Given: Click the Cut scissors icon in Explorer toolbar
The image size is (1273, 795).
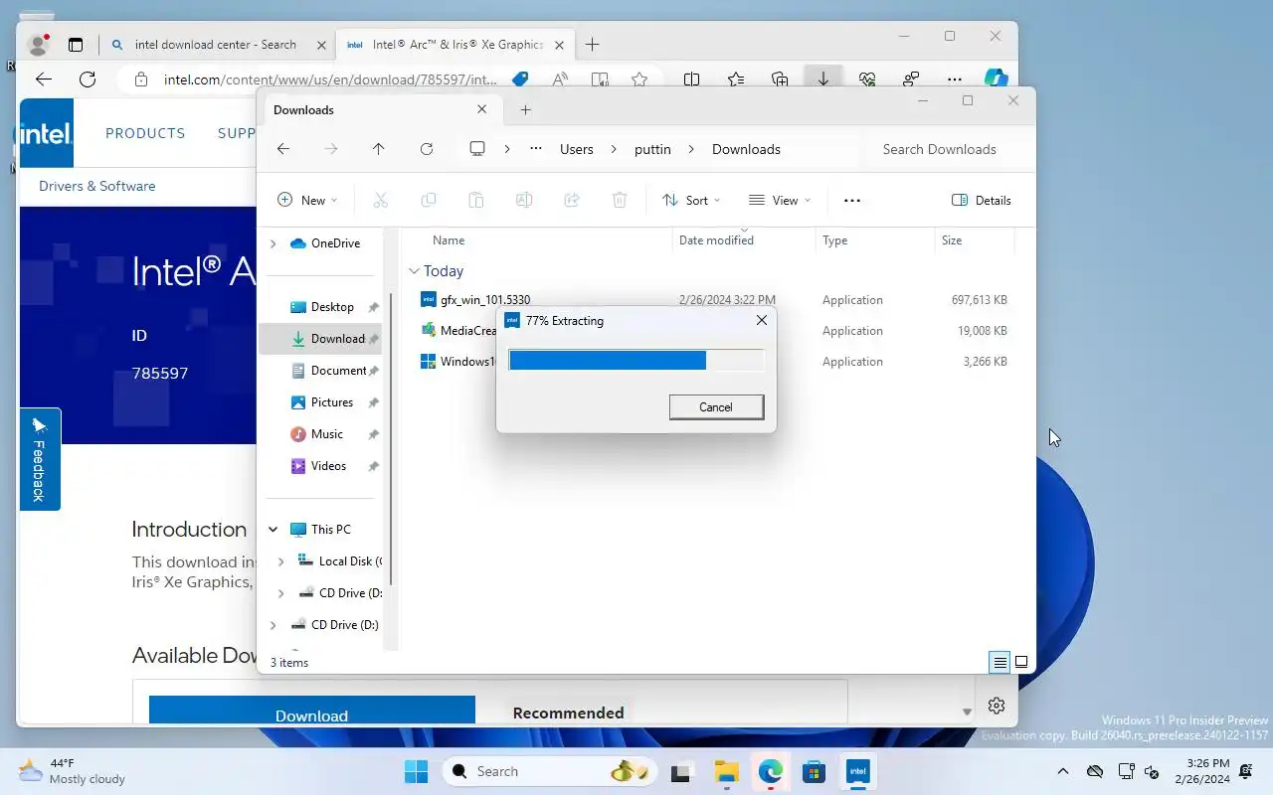Looking at the screenshot, I should 380,200.
